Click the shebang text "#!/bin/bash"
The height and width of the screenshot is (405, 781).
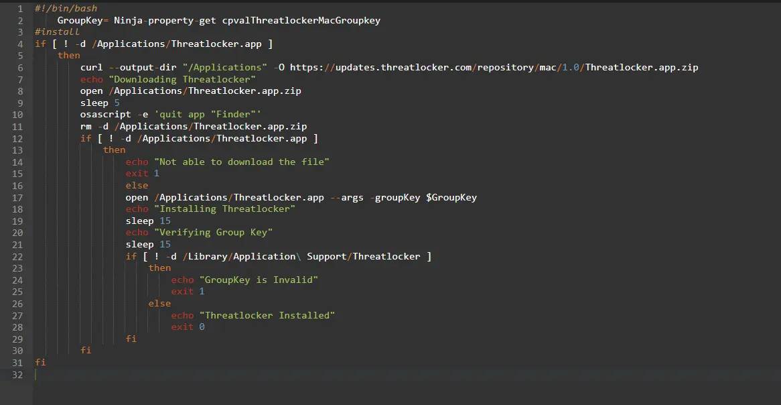[66, 9]
